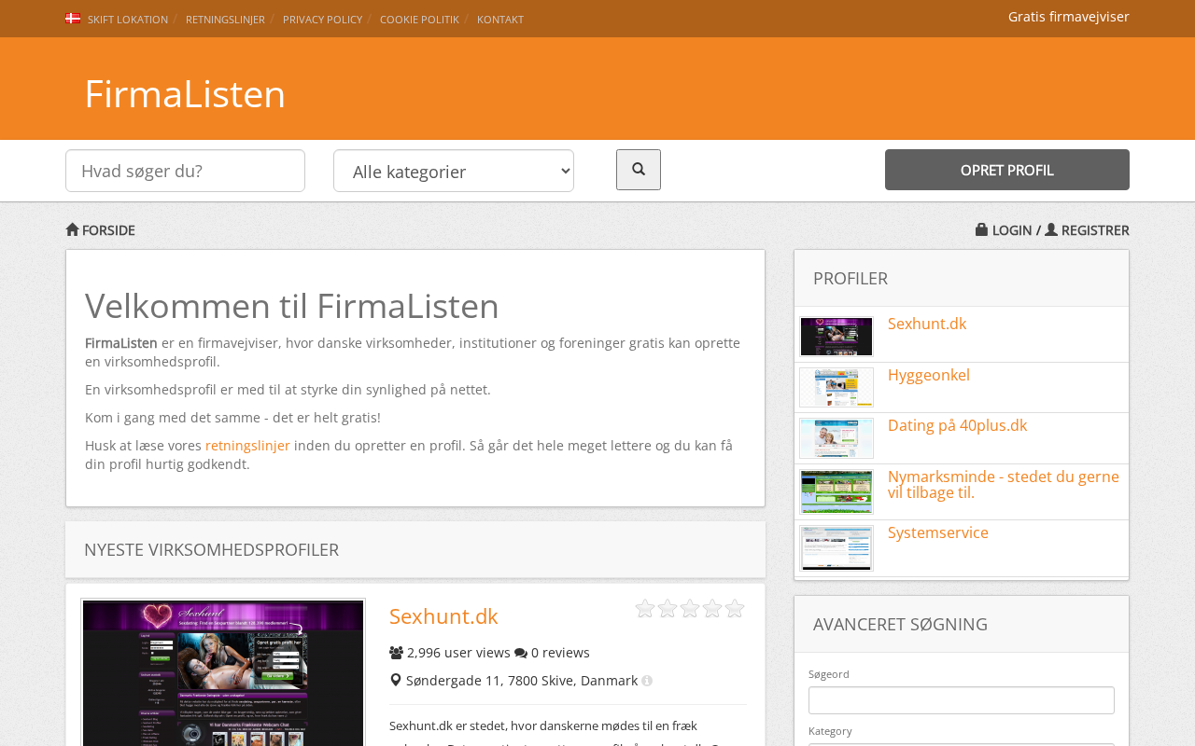Open Sexhunt.dk in Profiler sidebar
1195x746 pixels.
927,324
